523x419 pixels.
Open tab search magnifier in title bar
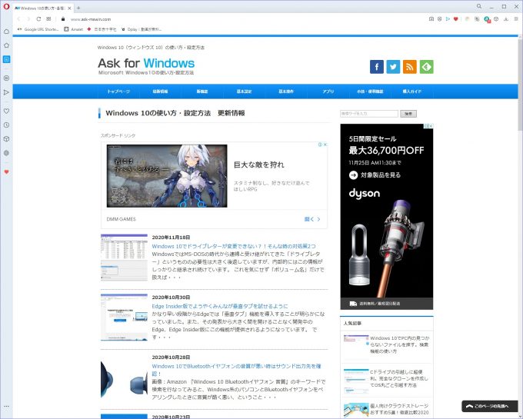pos(479,6)
